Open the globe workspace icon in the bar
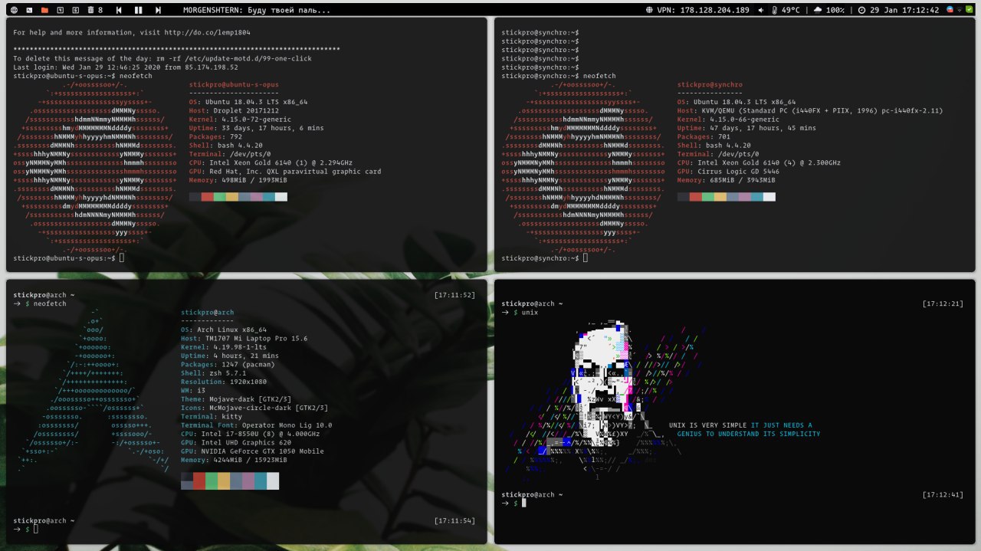The height and width of the screenshot is (551, 981). coord(13,10)
